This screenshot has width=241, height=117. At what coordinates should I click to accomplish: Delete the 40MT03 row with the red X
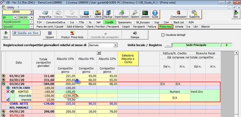[x=8, y=92]
